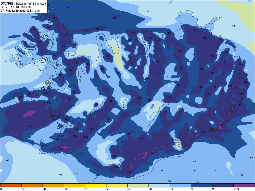Image resolution: width=255 pixels, height=191 pixels.
Task: Click the '60' legend scale label
Action: pos(129,189)
